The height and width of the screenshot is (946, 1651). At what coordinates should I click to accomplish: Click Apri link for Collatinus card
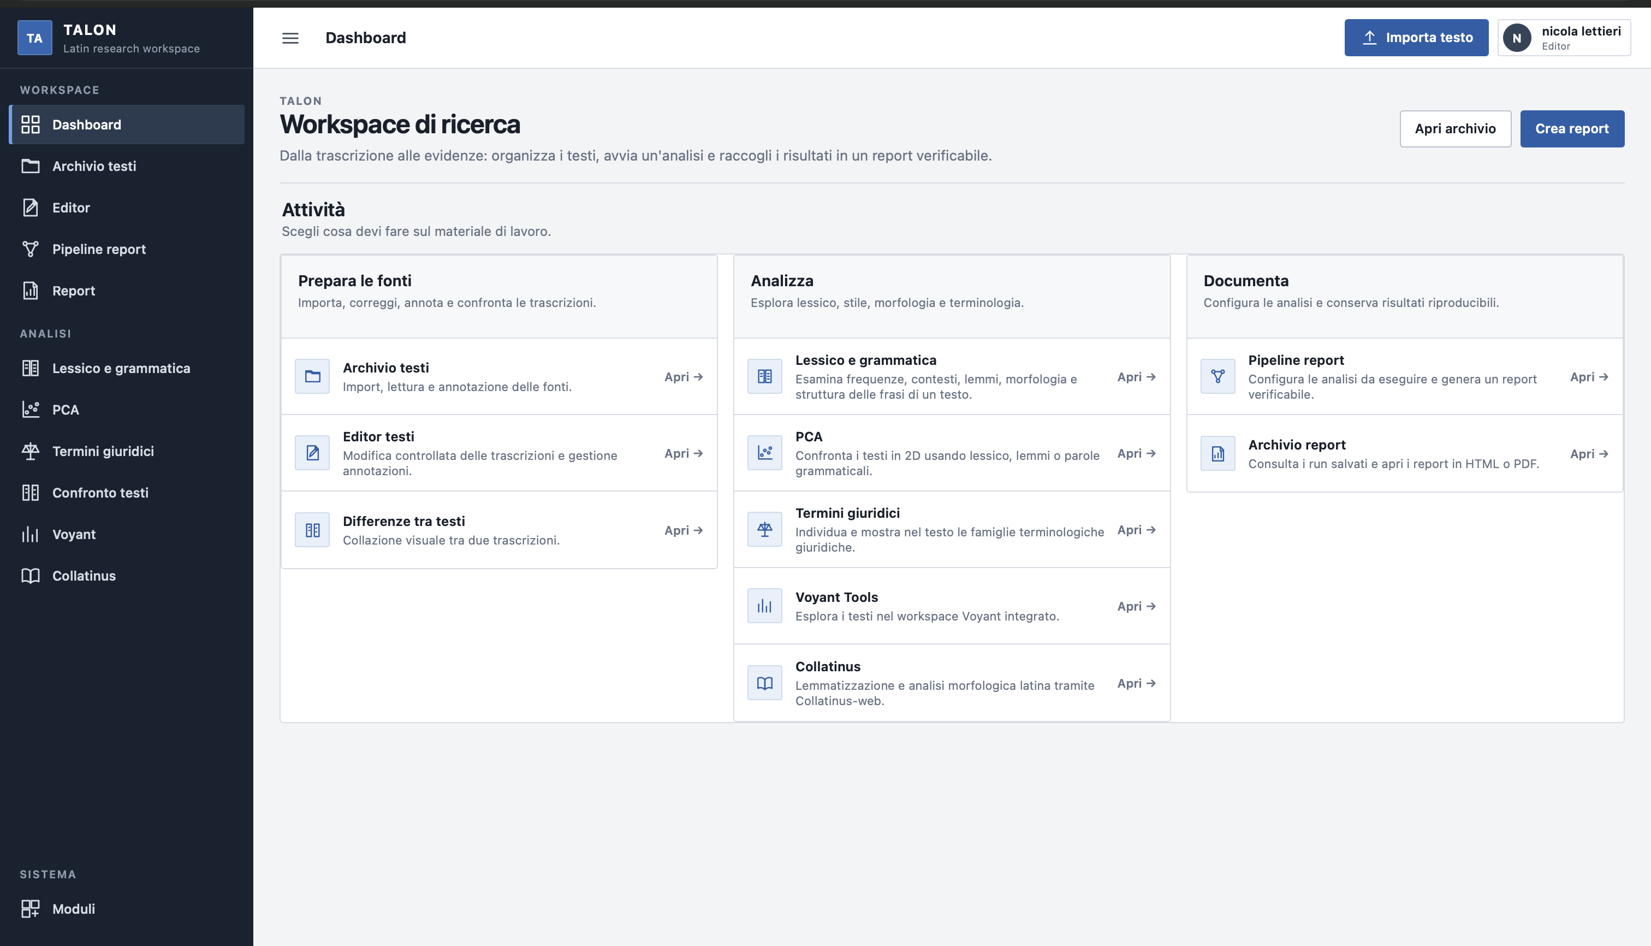[x=1136, y=683]
